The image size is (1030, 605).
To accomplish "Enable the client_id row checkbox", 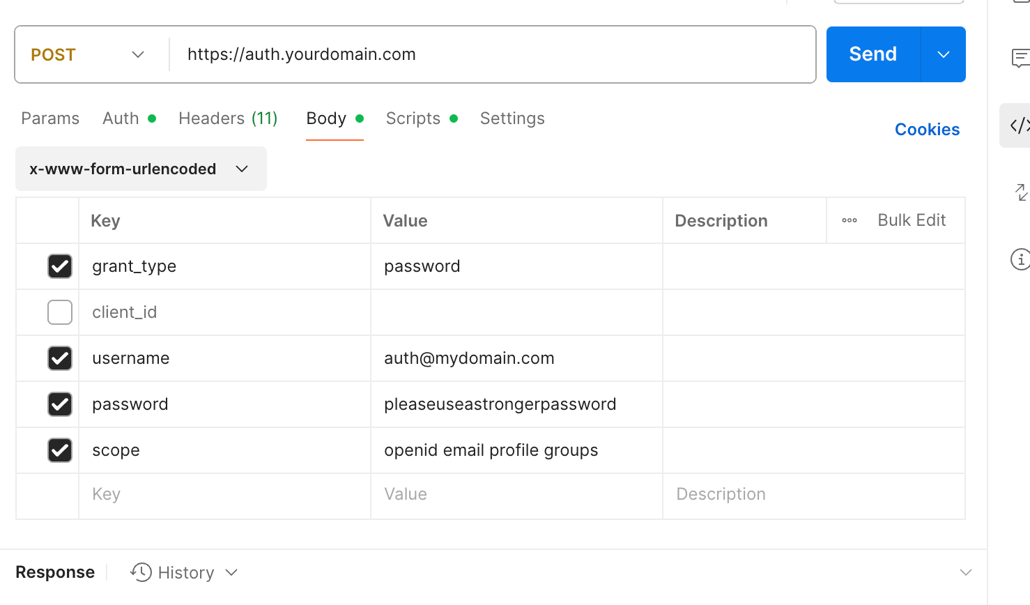I will pyautogui.click(x=60, y=312).
